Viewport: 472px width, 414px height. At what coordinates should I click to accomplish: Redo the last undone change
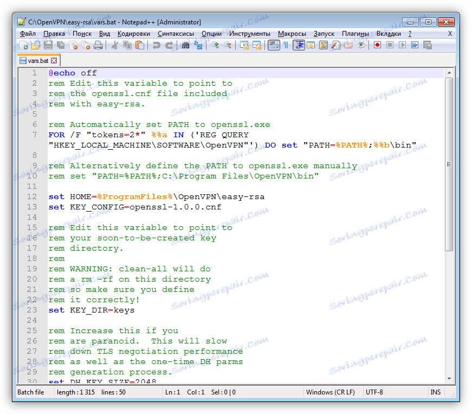pyautogui.click(x=169, y=45)
